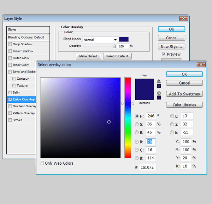Open the Blend Mode Normal dropdown

pos(100,40)
